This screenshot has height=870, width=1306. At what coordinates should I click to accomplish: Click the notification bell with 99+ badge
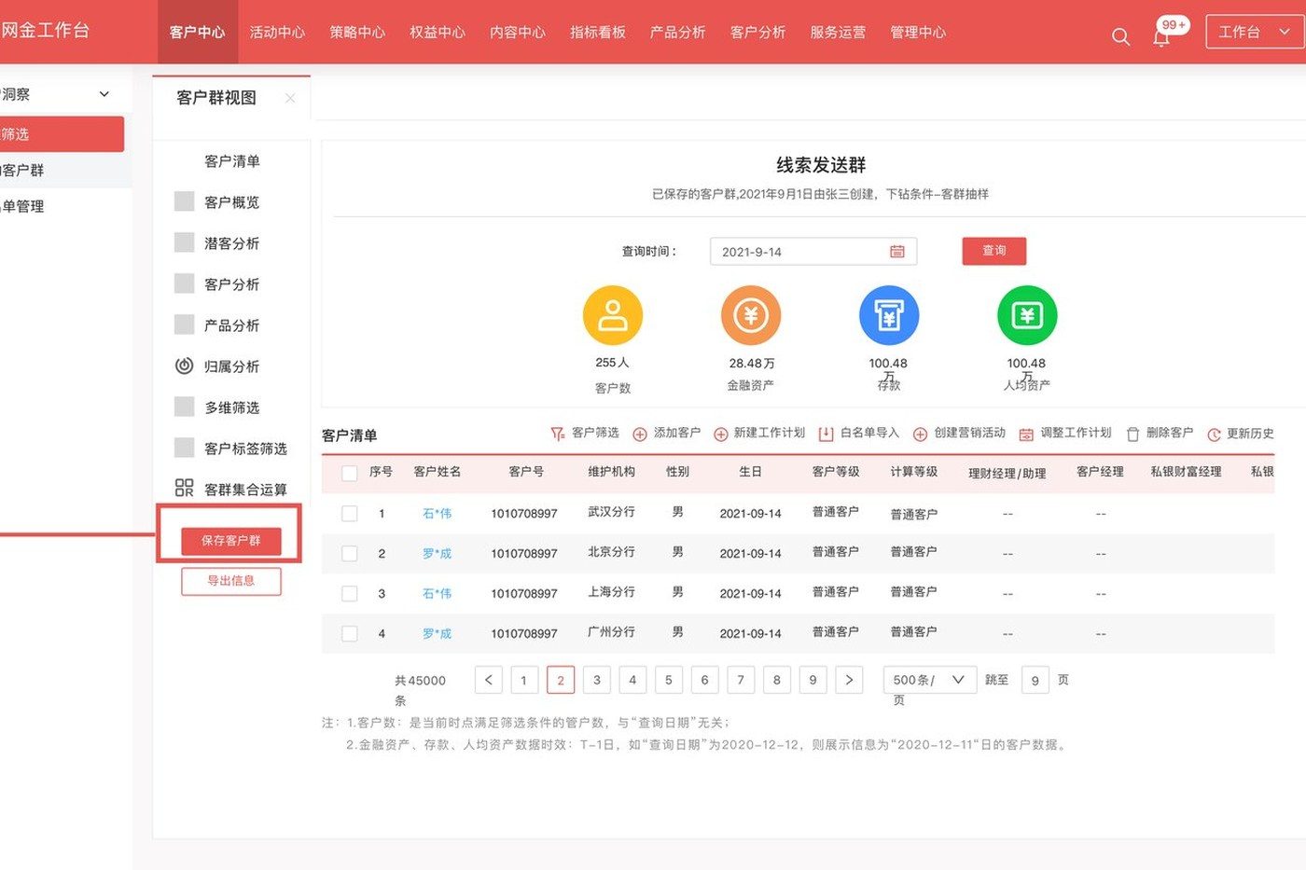tap(1161, 37)
